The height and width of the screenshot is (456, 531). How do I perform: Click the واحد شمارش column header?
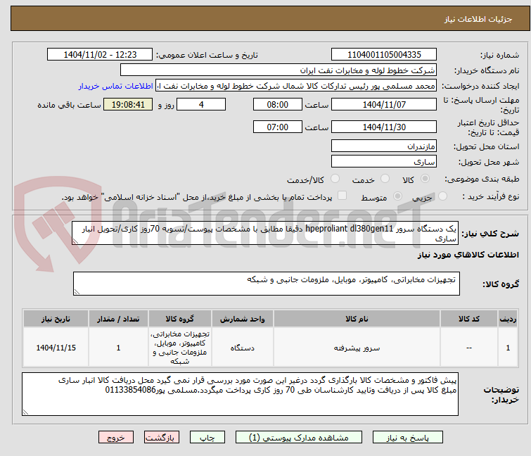click(x=243, y=319)
